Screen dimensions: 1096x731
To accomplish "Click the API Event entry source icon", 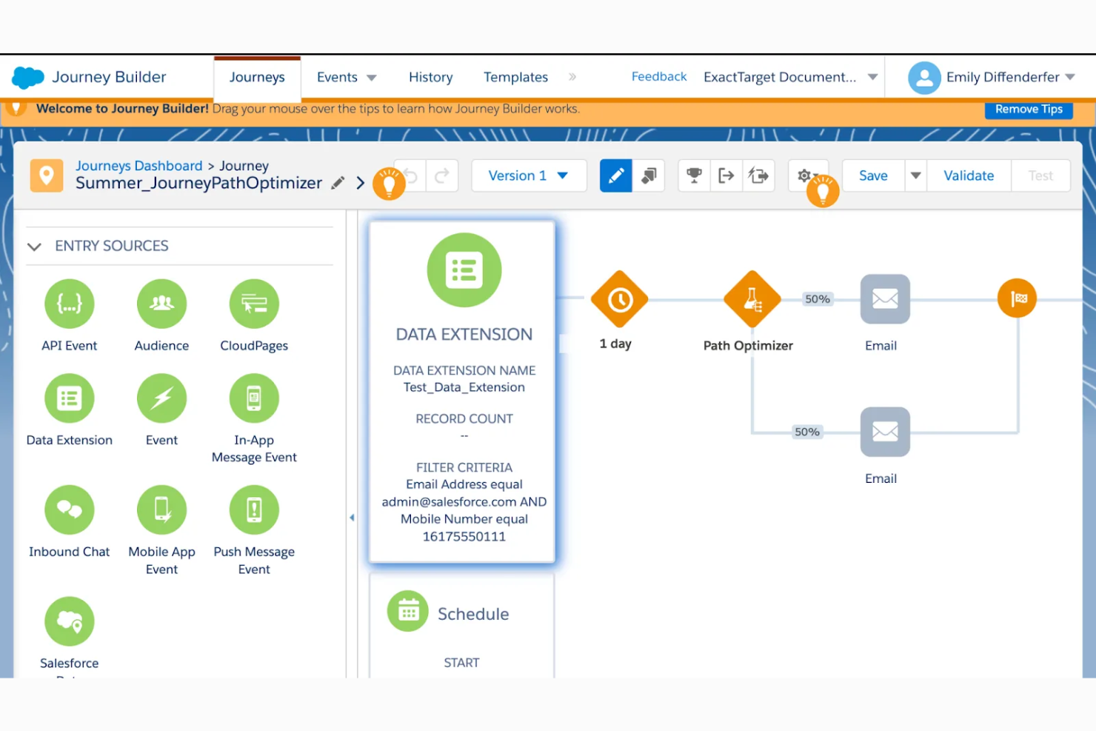I will [x=70, y=304].
